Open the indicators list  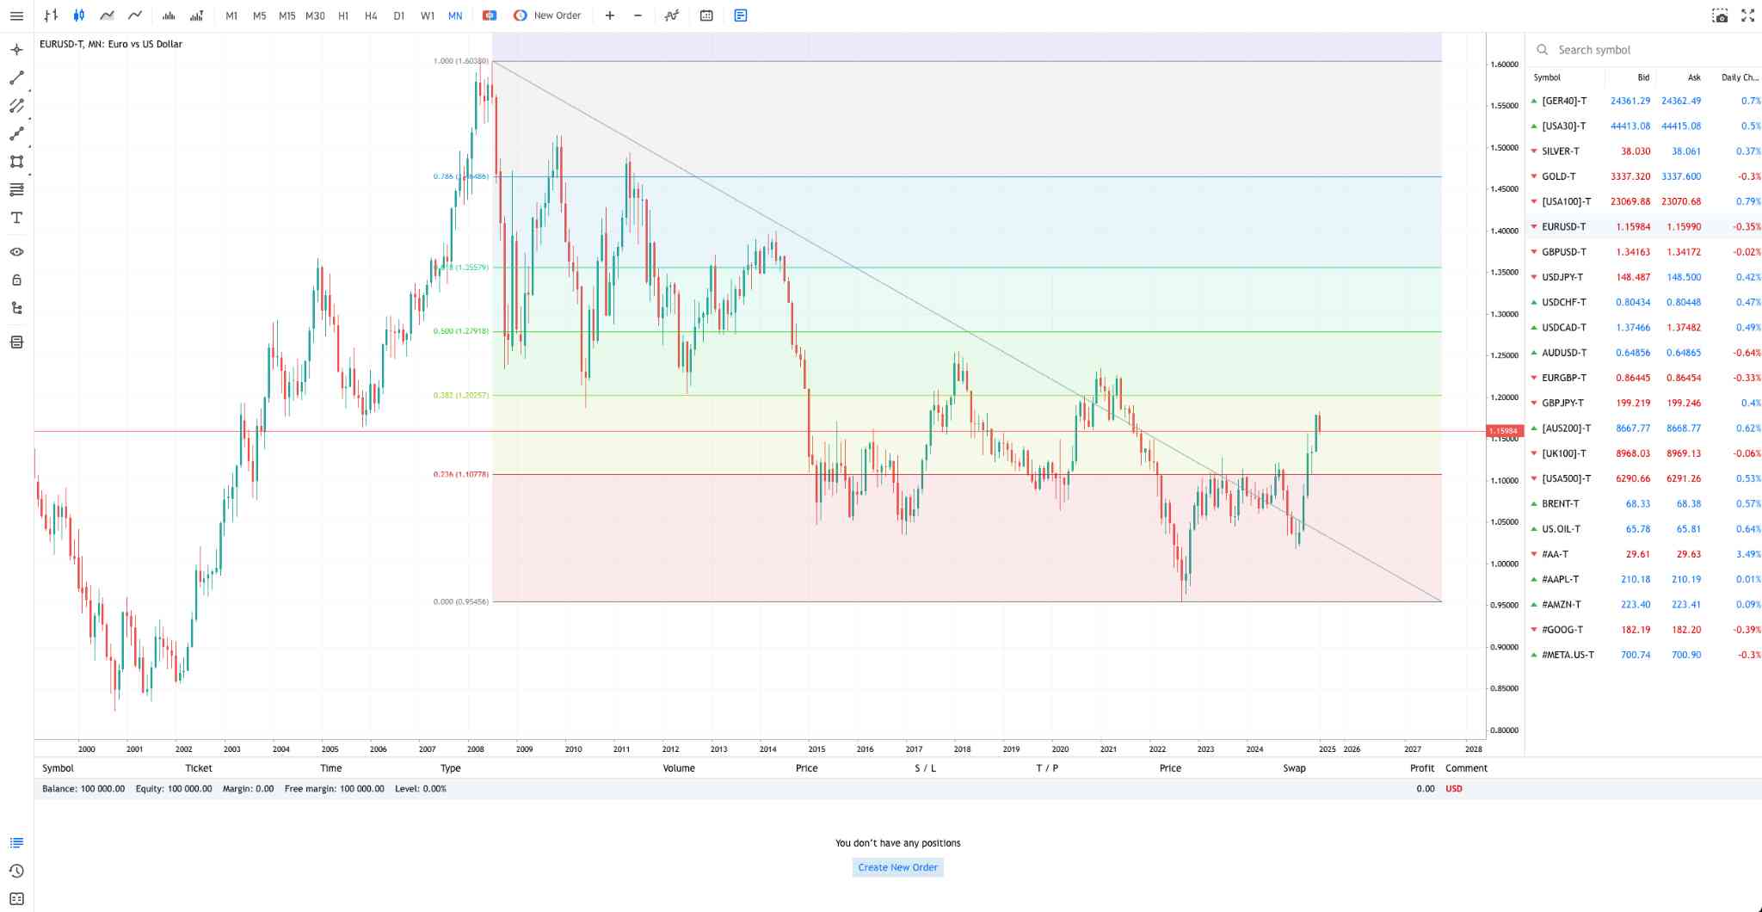[x=672, y=15]
